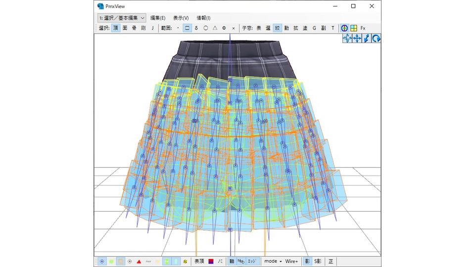Open the G sub-window

tap(314, 28)
